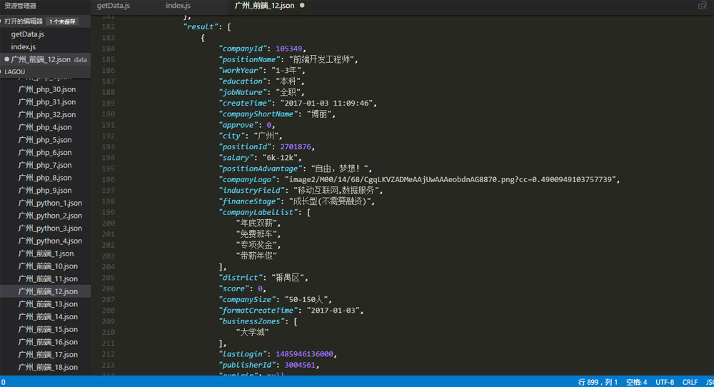This screenshot has height=387, width=714.
Task: Collapse the LAGOU folder section
Action: coord(14,71)
